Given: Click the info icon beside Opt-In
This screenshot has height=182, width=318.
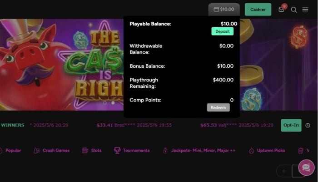Looking at the screenshot, I should [308, 125].
